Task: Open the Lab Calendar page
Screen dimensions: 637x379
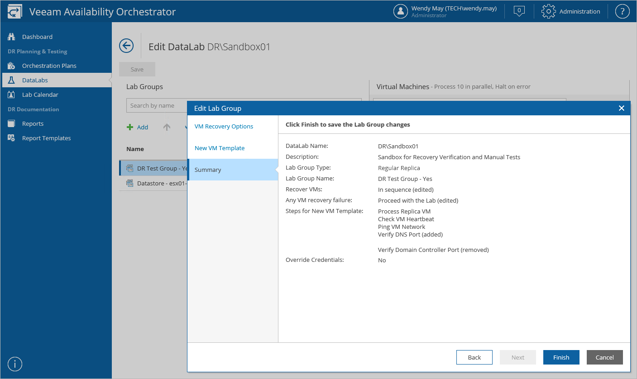Action: tap(40, 95)
